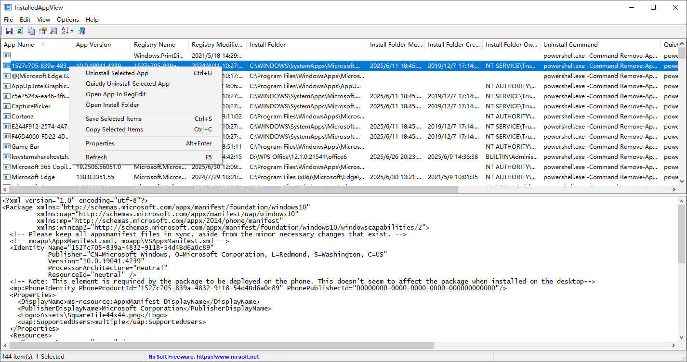This screenshot has height=362, width=687.
Task: Sort by Registry Modifie... column header
Action: click(x=217, y=45)
